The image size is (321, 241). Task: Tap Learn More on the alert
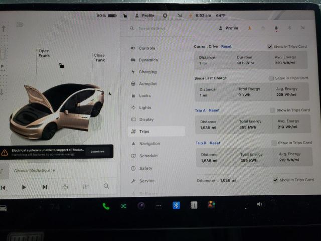tap(98, 152)
